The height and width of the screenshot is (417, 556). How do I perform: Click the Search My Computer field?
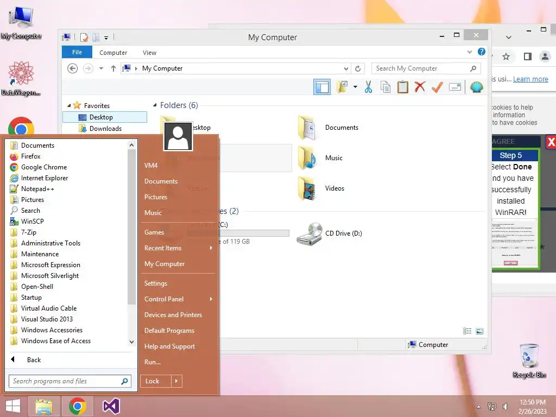[426, 68]
